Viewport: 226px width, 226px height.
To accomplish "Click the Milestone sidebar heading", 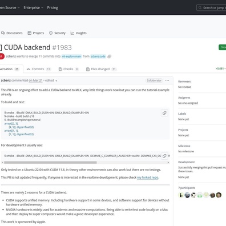I will coord(184,146).
